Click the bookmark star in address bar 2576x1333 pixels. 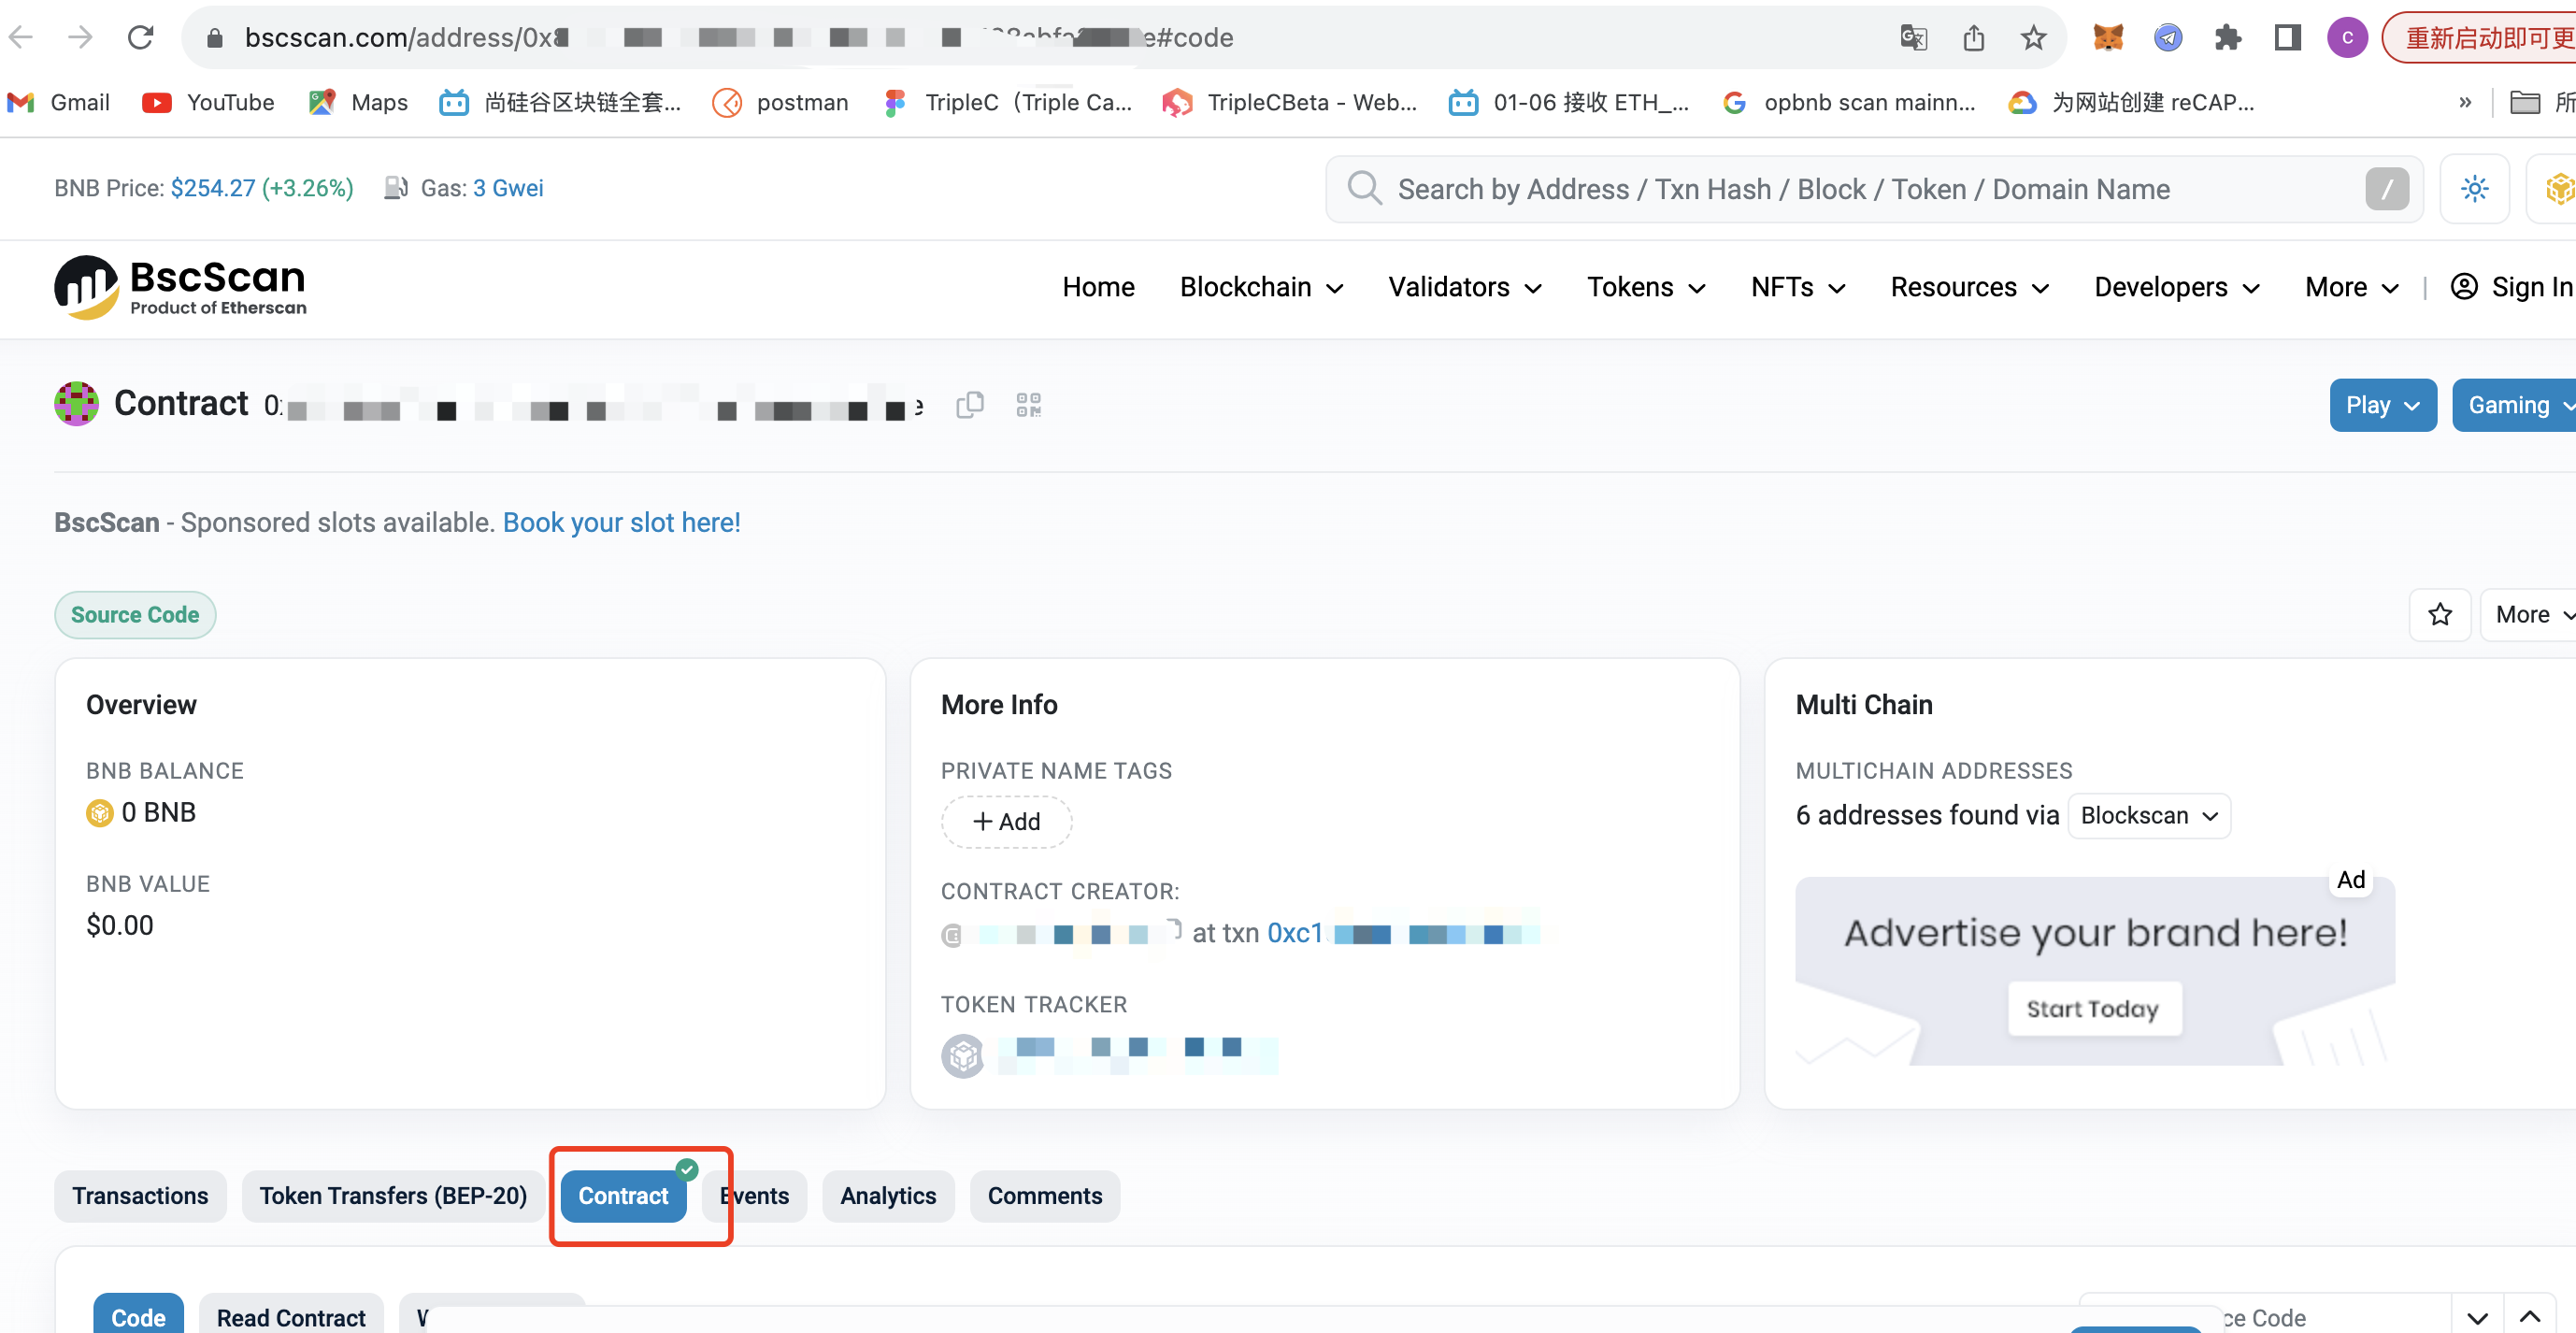[2033, 38]
